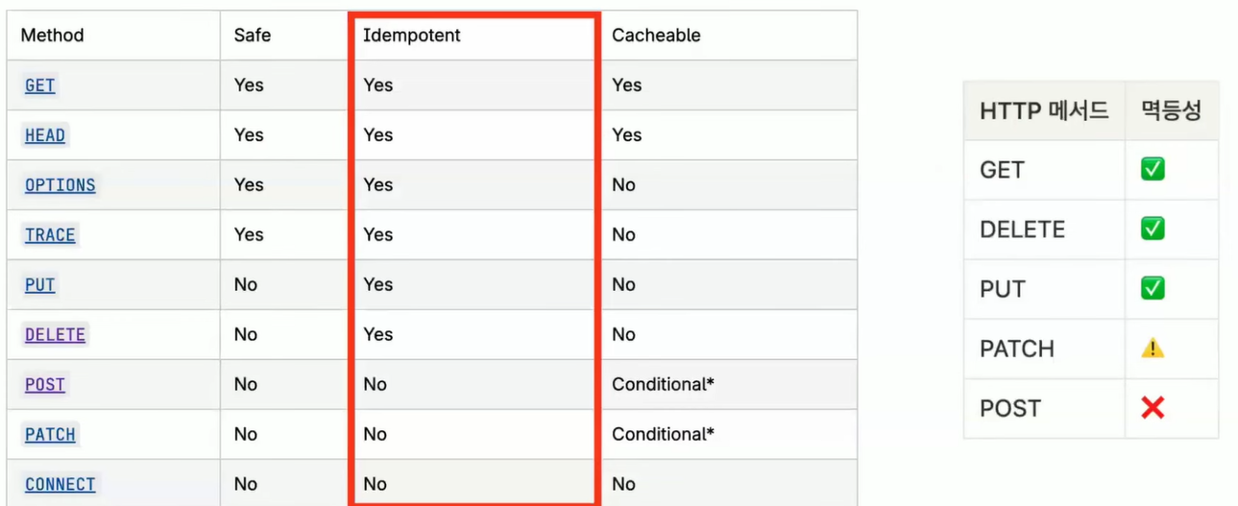1238x506 pixels.
Task: Open the CONNECT method link
Action: point(61,485)
